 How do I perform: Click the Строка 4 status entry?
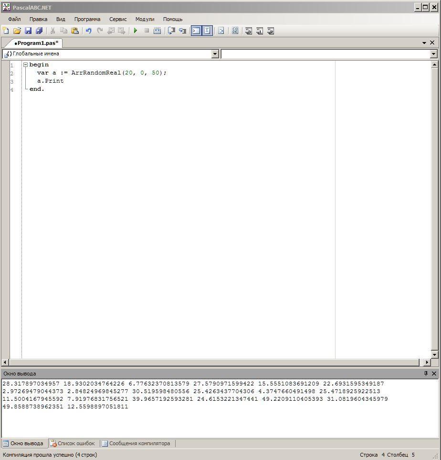pyautogui.click(x=372, y=455)
